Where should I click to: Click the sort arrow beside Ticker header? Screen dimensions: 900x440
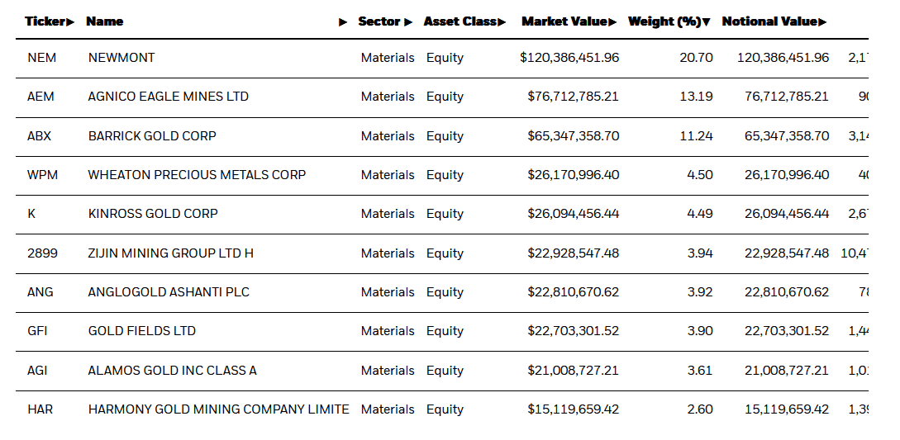[70, 22]
